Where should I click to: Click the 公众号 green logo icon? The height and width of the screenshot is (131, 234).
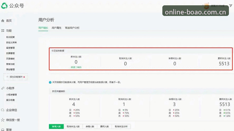(x=4, y=6)
